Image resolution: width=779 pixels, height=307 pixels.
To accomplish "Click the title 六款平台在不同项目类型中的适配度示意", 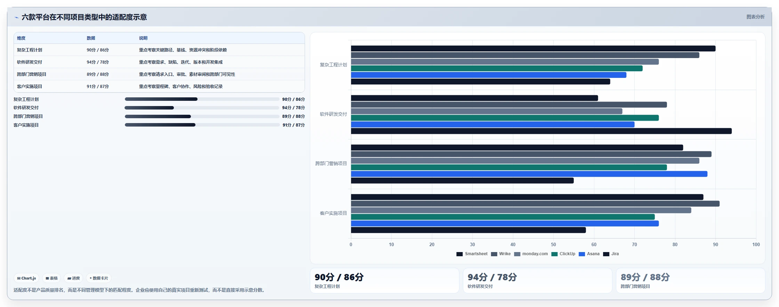I will click(84, 17).
